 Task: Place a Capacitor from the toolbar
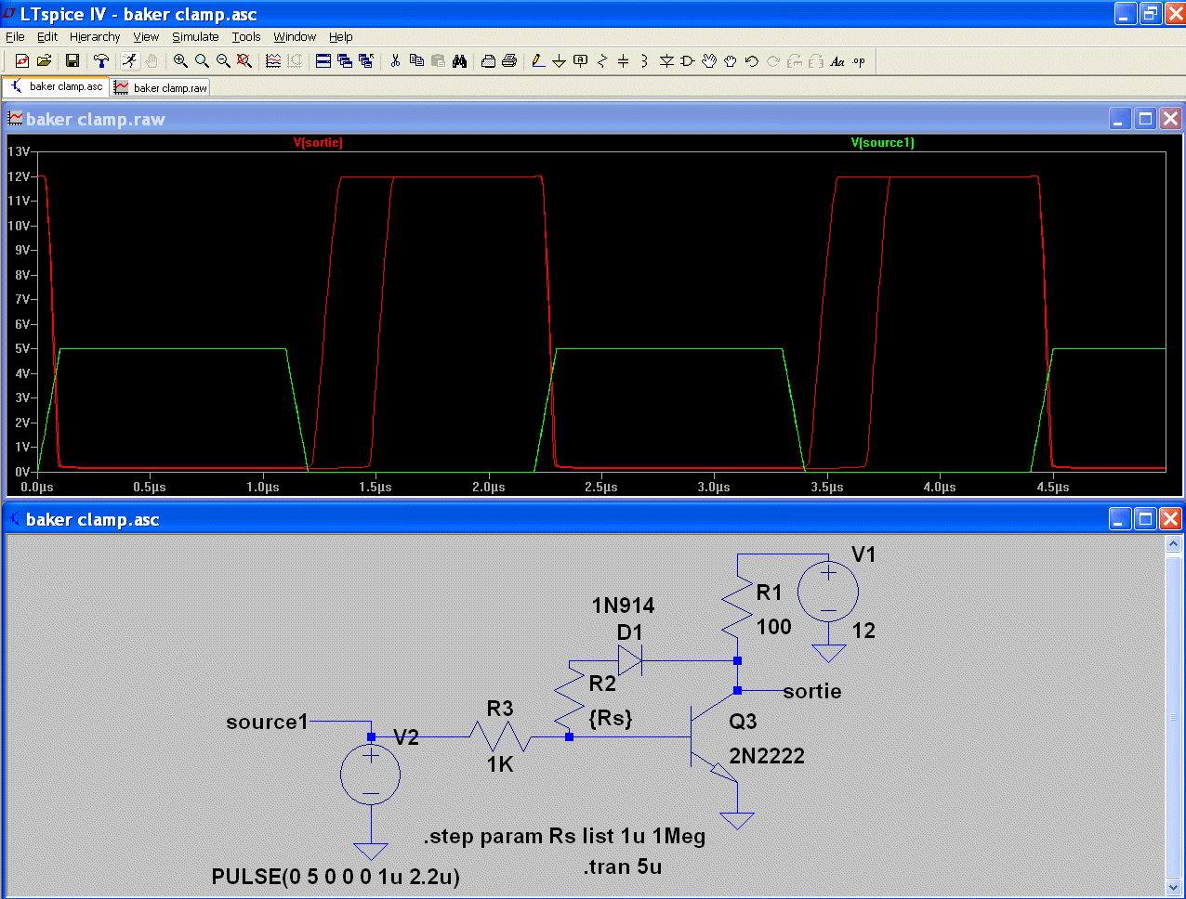(x=624, y=61)
